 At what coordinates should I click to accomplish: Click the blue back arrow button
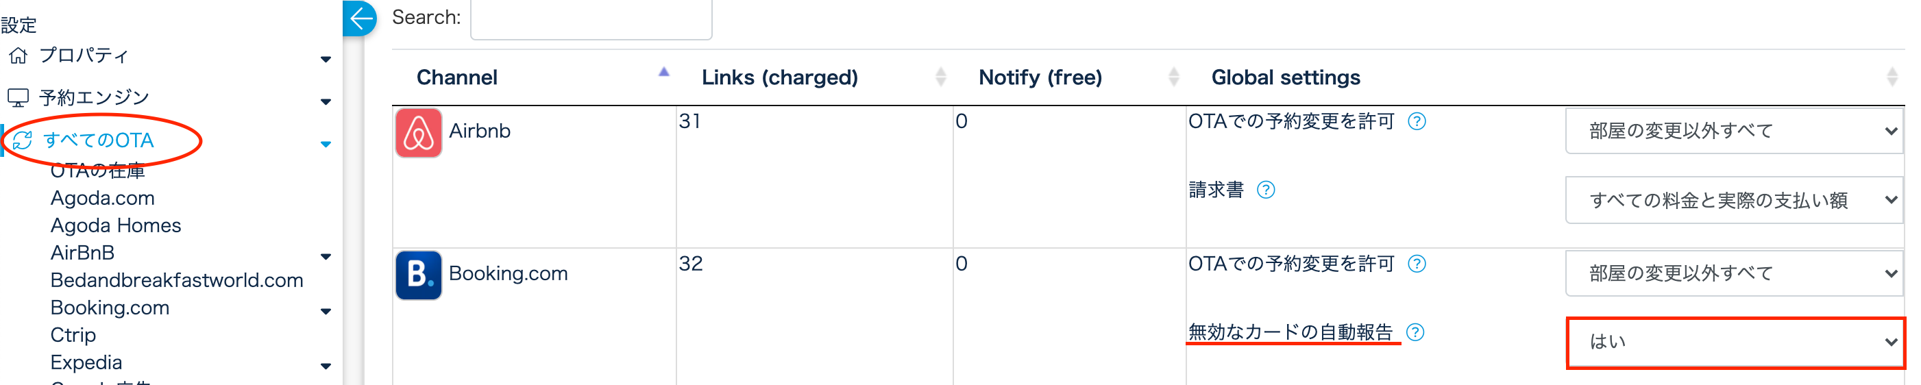tap(361, 18)
